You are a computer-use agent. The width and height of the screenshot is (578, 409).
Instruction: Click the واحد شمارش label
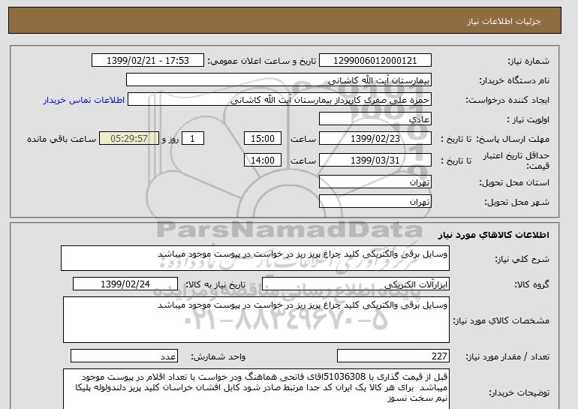coord(218,356)
